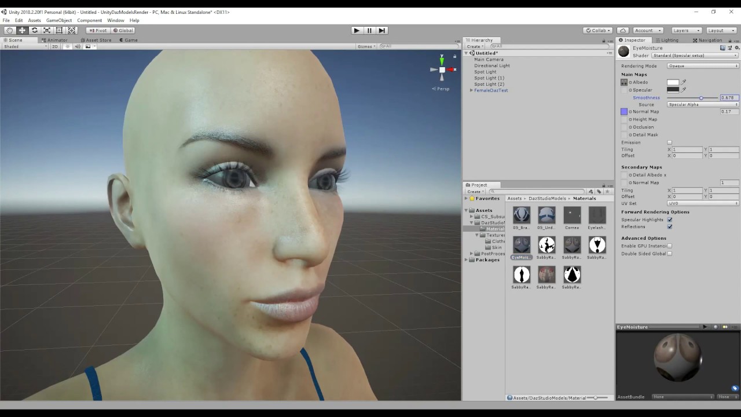This screenshot has height=417, width=741.
Task: Open the Shaded draw mode dropdown
Action: pyautogui.click(x=24, y=46)
